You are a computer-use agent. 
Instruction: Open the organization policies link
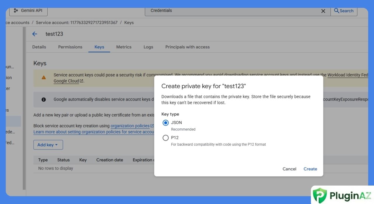pos(130,126)
